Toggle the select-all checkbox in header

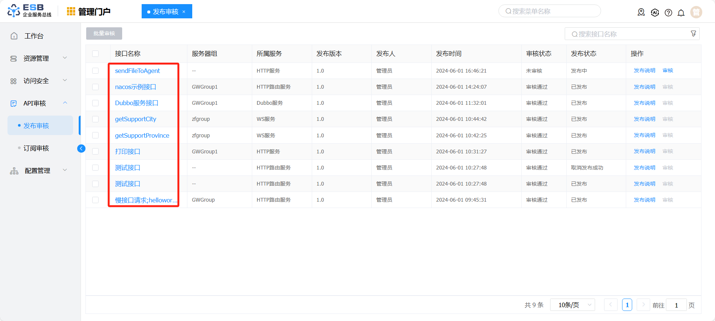pos(96,54)
